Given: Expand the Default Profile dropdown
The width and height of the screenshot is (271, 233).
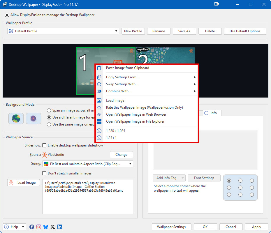Looking at the screenshot, I should point(116,31).
